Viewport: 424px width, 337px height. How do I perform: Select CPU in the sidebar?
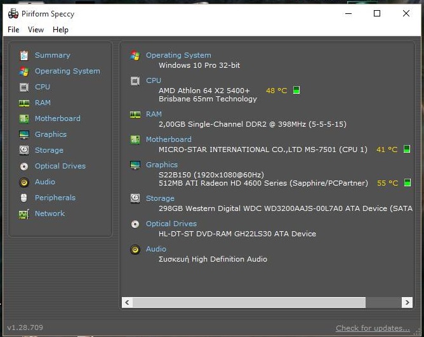43,87
